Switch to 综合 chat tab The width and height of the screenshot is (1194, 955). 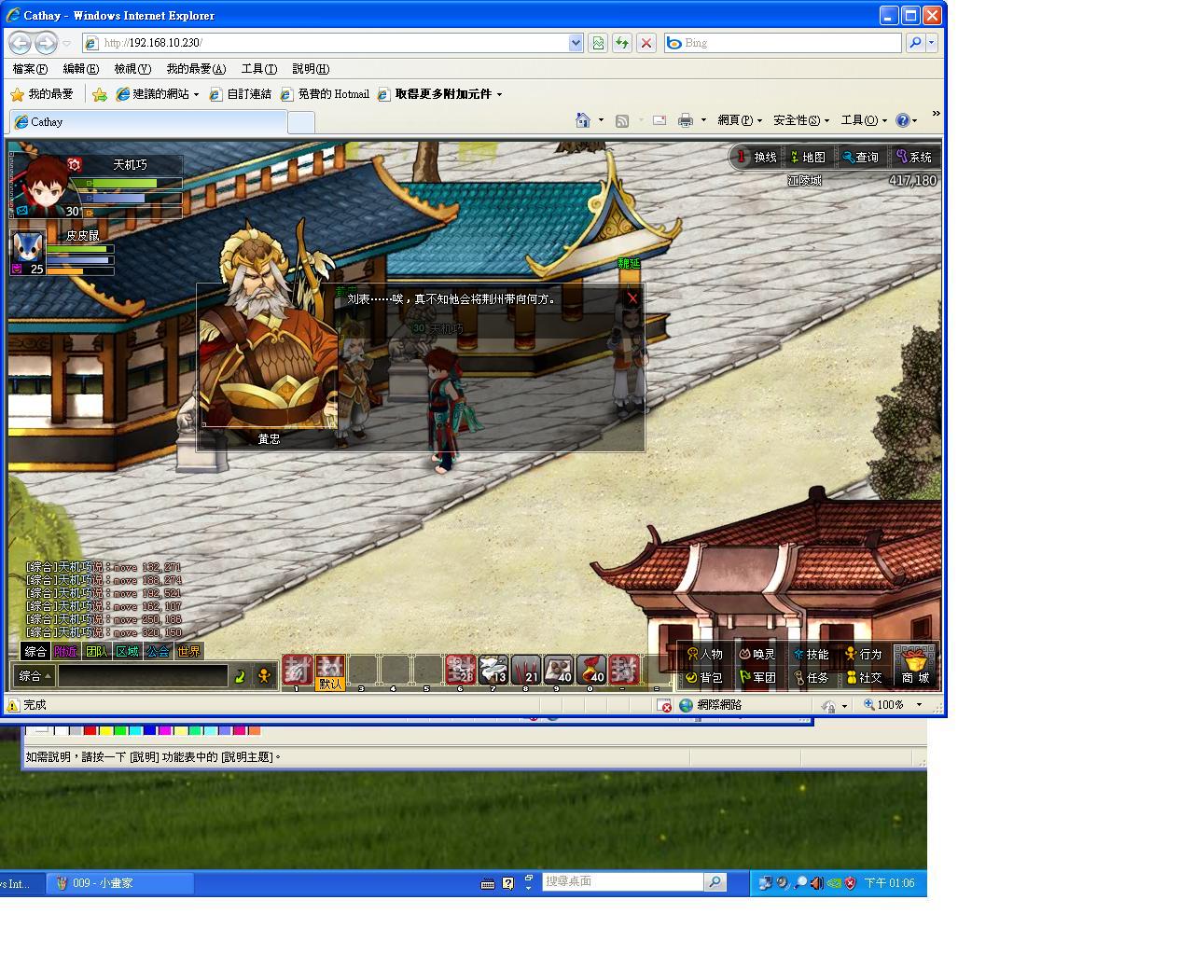point(35,652)
